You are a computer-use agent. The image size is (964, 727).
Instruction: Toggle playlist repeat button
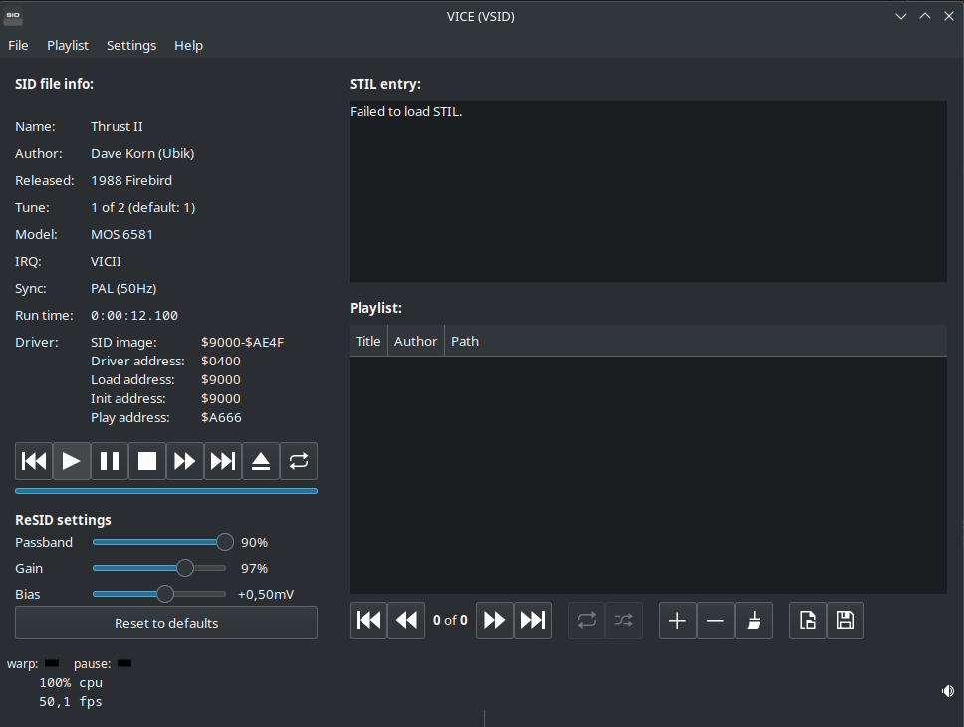[587, 620]
